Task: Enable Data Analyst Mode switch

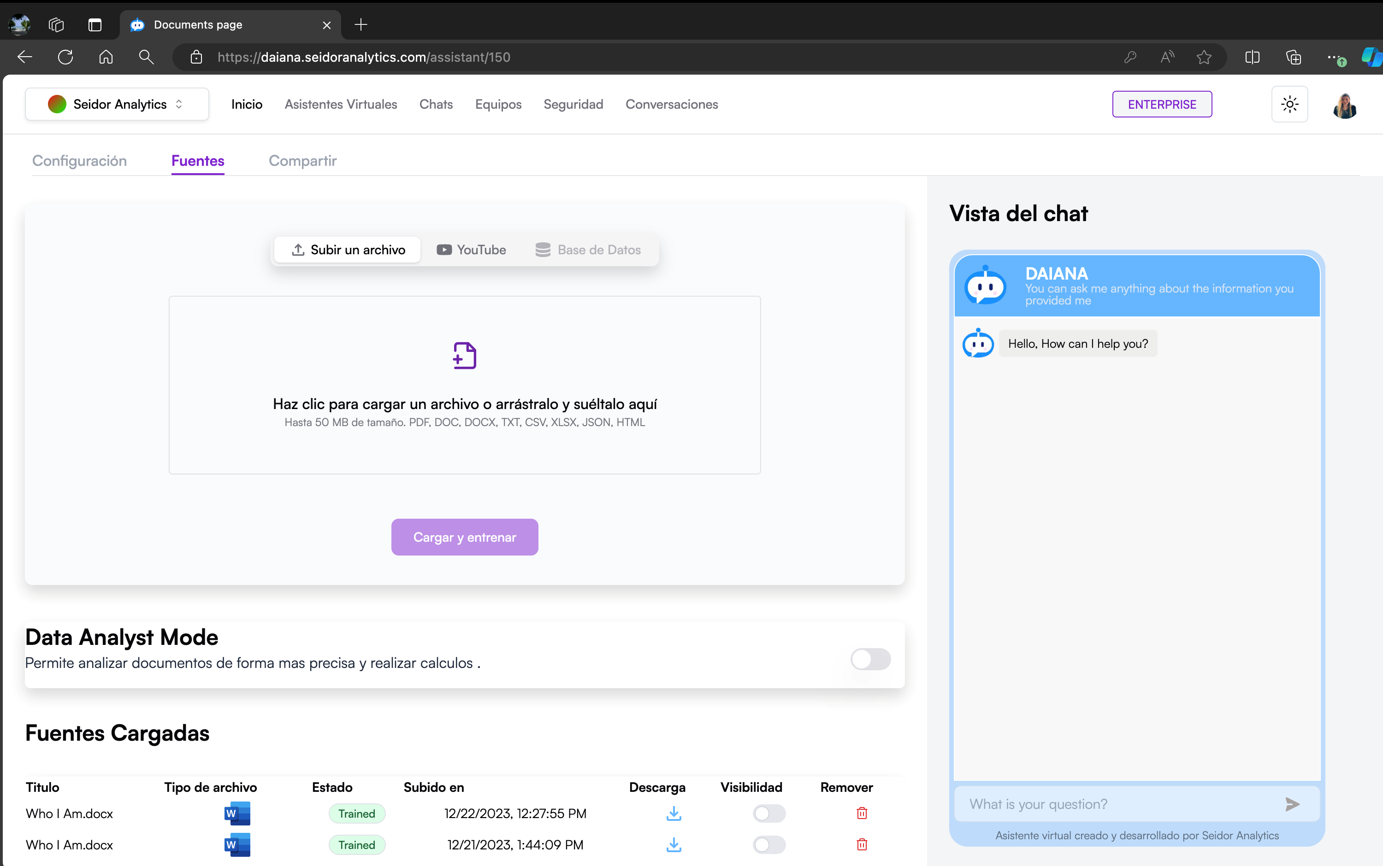Action: point(870,659)
